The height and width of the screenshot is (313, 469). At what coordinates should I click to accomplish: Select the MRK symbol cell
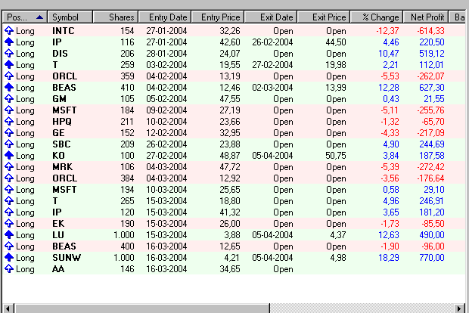tap(62, 167)
